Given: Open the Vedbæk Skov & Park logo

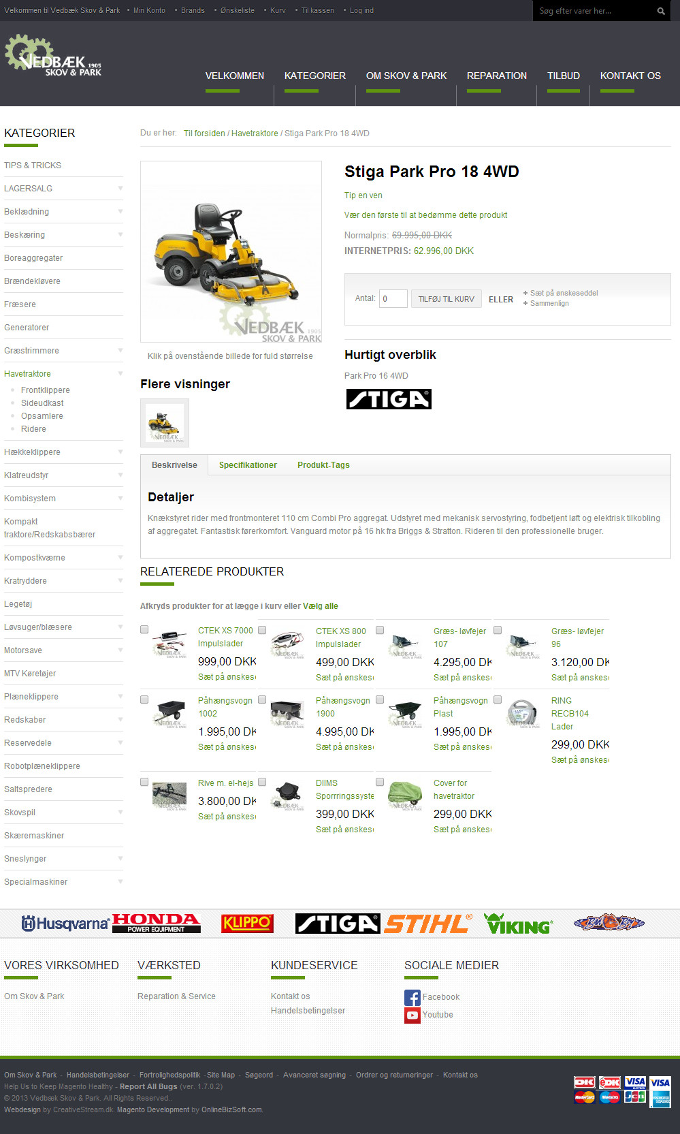Looking at the screenshot, I should tap(53, 56).
